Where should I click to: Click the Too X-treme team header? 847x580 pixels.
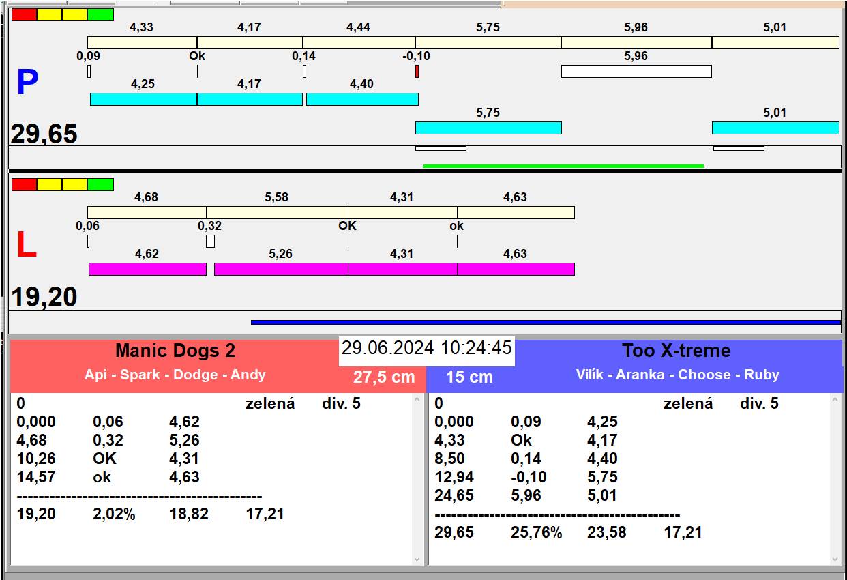[x=677, y=351]
